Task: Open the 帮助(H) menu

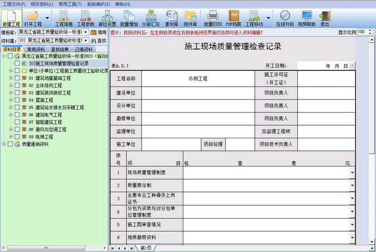Action: [123, 4]
